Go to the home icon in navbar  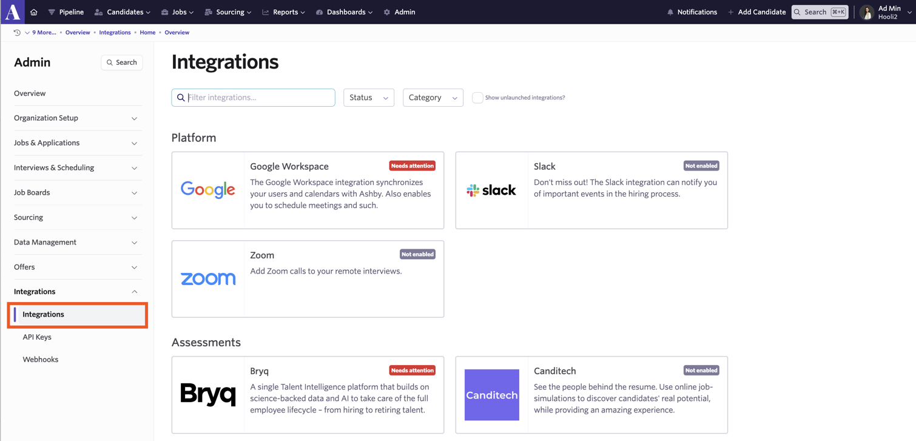pos(34,12)
